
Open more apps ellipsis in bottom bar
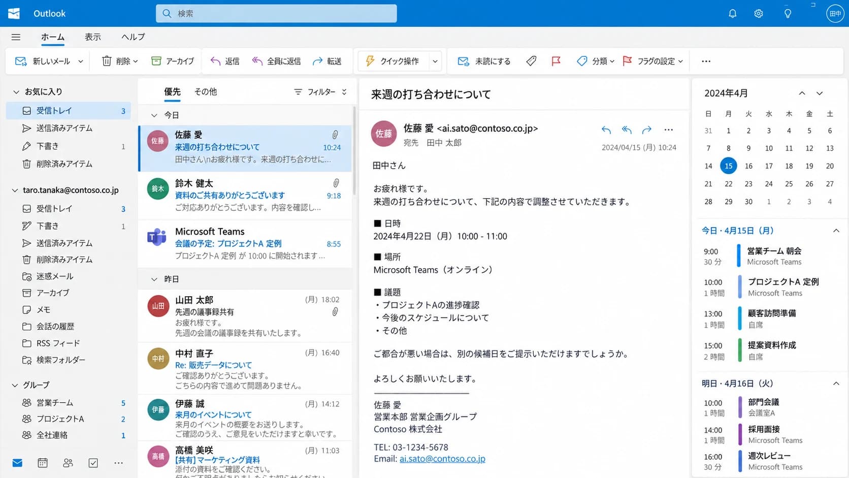[118, 463]
